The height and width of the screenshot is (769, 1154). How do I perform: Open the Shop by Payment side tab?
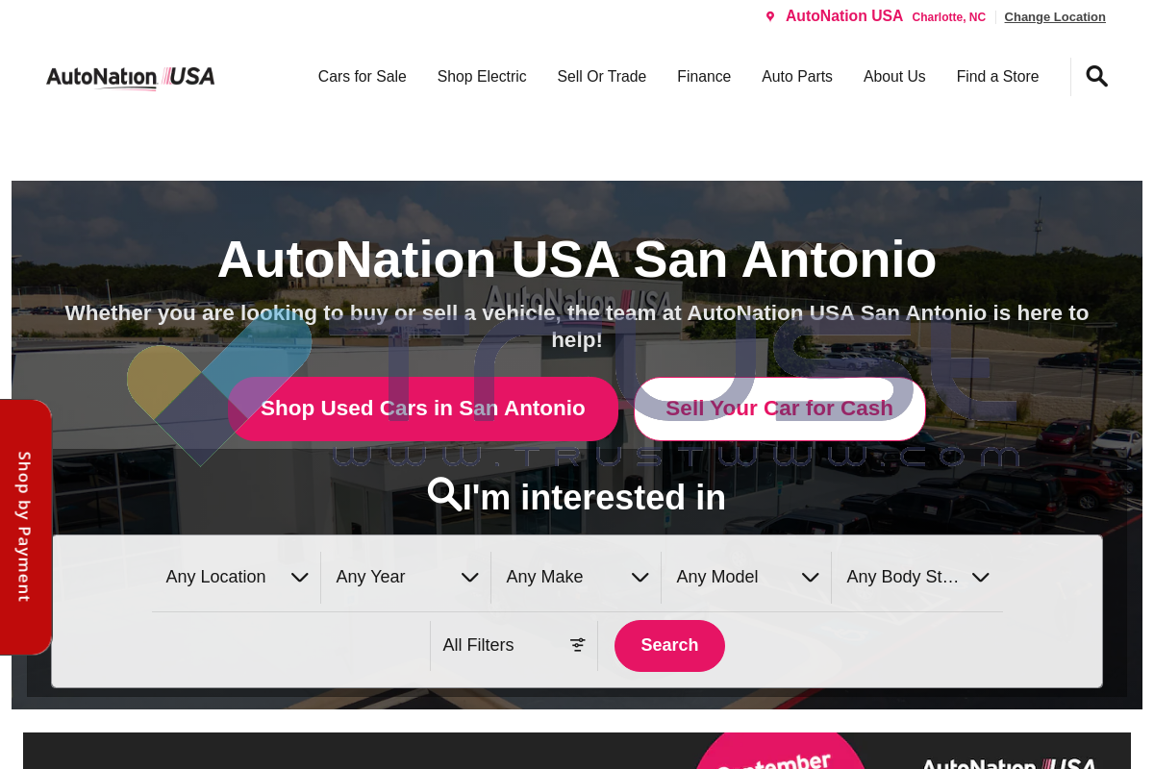25,527
